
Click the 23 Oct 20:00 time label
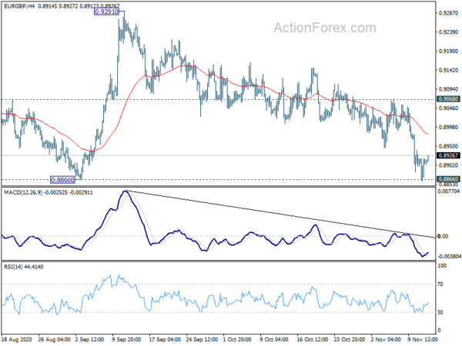[349, 339]
